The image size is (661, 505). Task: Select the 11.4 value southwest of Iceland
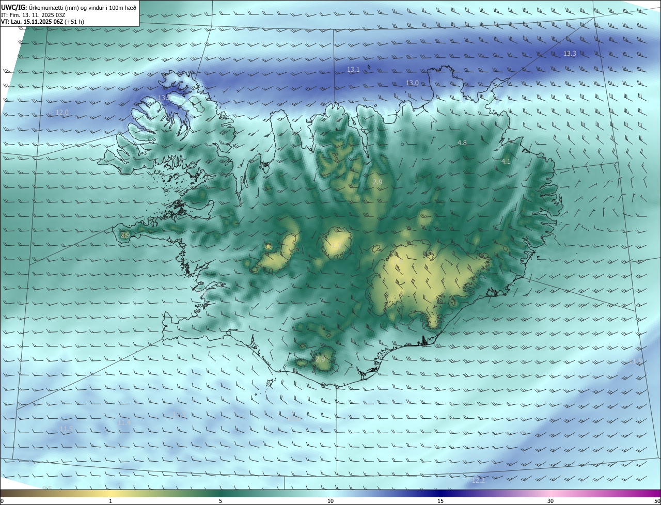(124, 423)
